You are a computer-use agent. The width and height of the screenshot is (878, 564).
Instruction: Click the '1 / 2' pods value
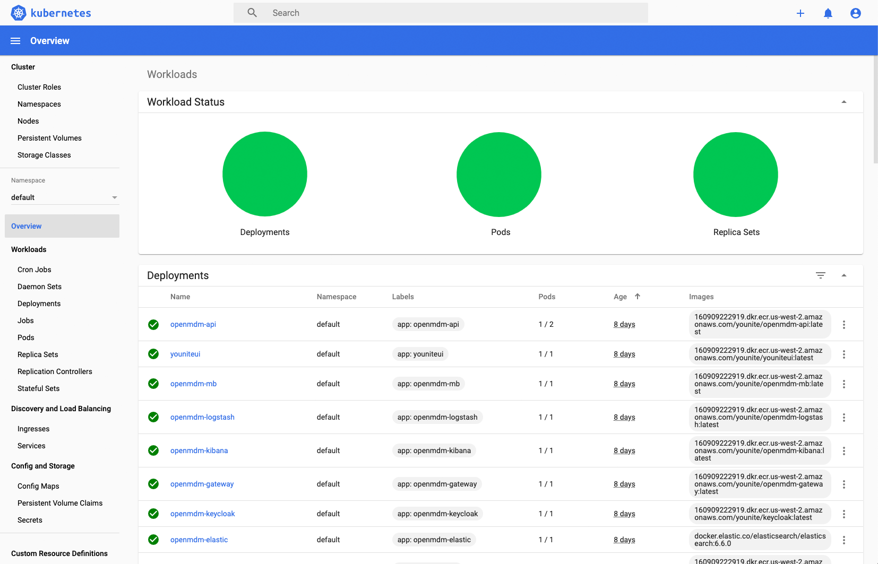(x=546, y=324)
